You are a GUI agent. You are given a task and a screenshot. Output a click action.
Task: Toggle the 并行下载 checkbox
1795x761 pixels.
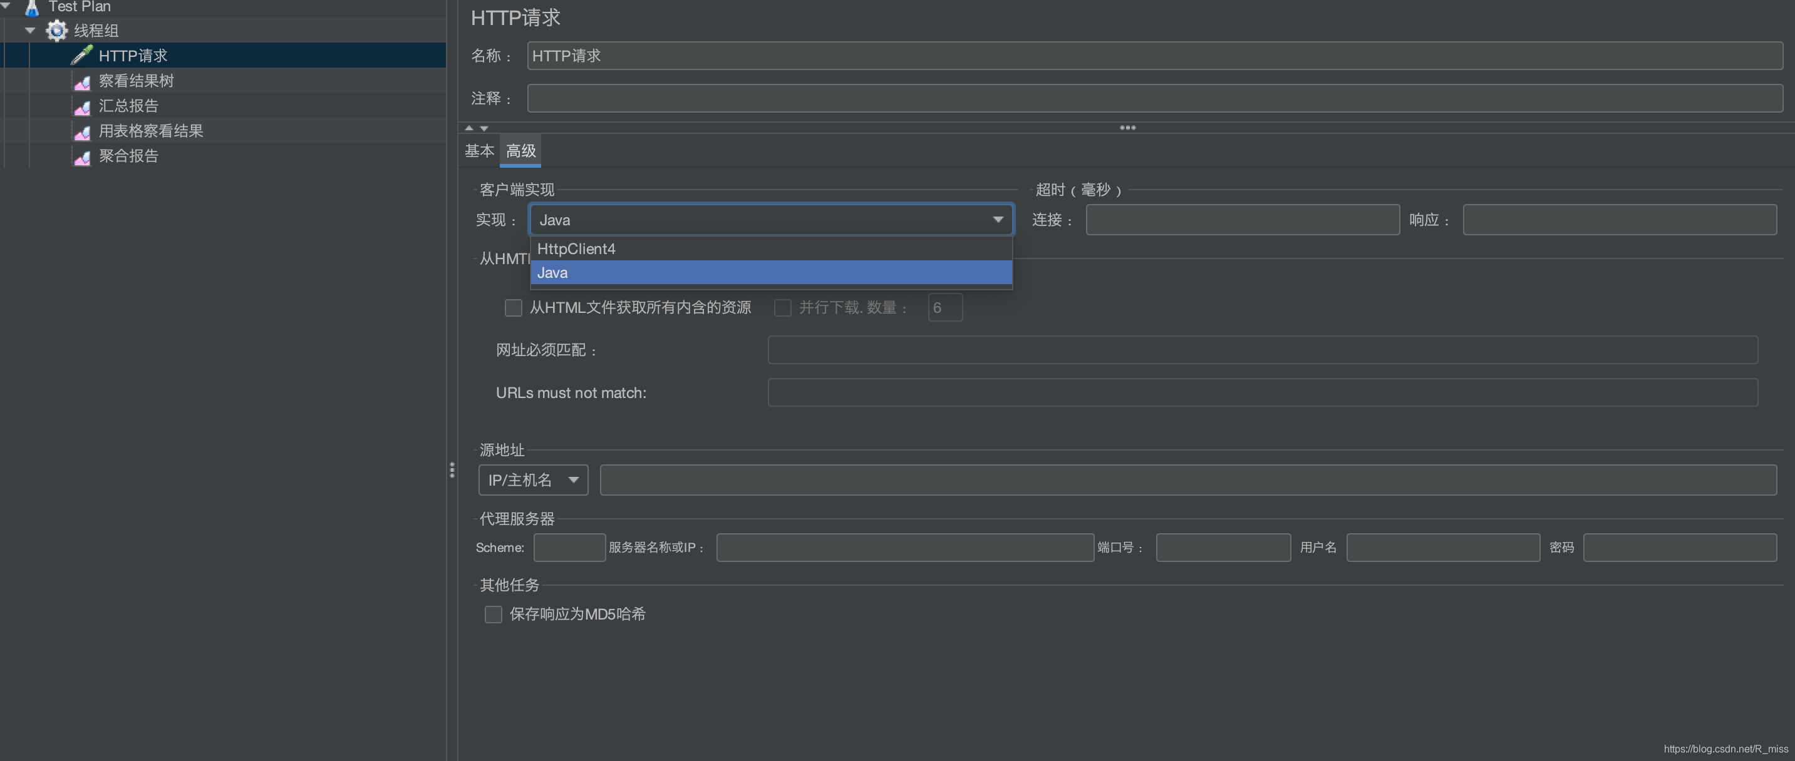click(782, 308)
